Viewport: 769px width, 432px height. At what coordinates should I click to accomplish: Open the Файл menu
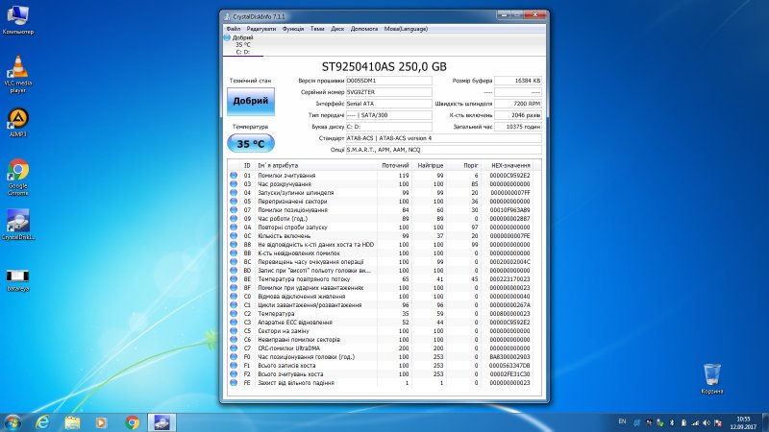click(234, 29)
